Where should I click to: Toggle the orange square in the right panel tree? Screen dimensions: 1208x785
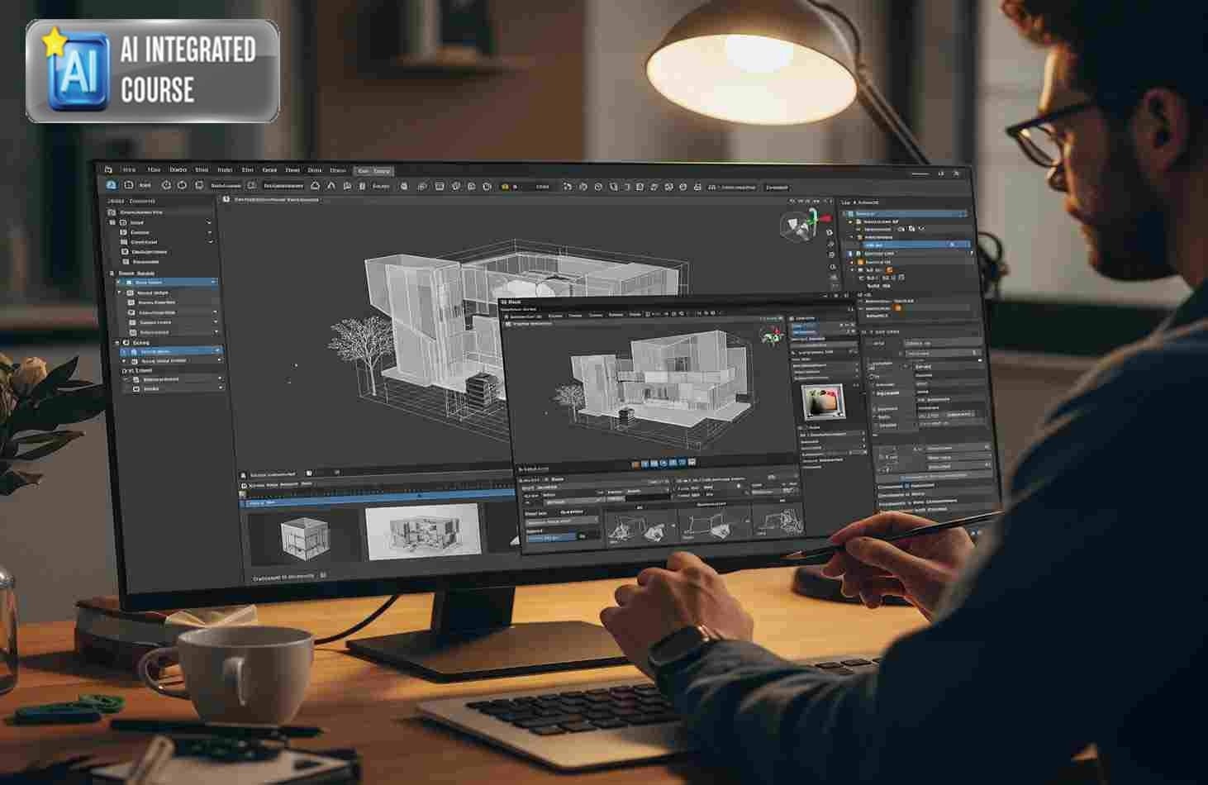(890, 270)
